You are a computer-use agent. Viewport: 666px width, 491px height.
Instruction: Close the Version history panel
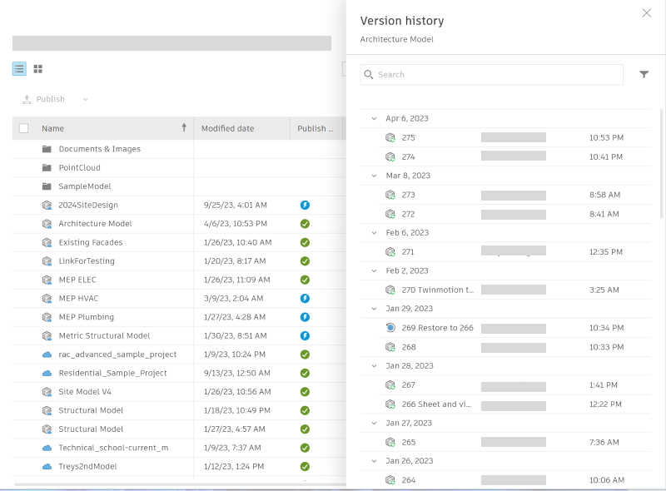647,13
